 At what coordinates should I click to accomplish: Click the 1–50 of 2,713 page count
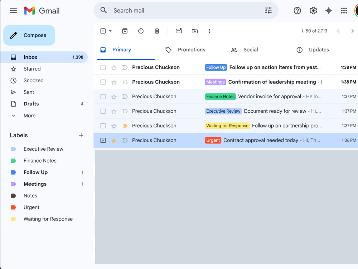314,31
